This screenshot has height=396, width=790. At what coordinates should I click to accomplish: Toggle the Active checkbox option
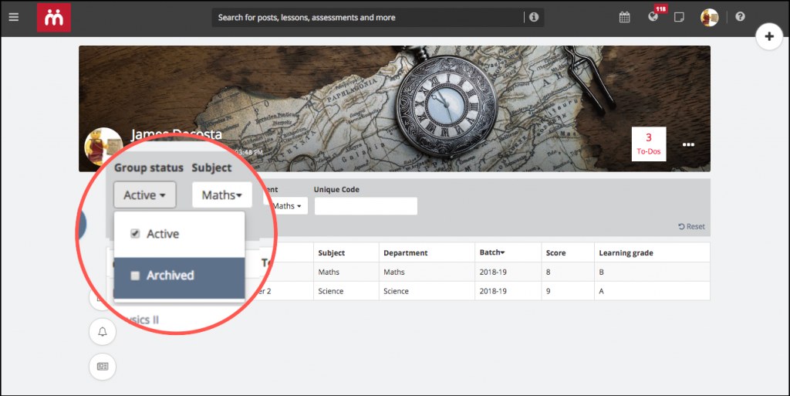coord(135,233)
